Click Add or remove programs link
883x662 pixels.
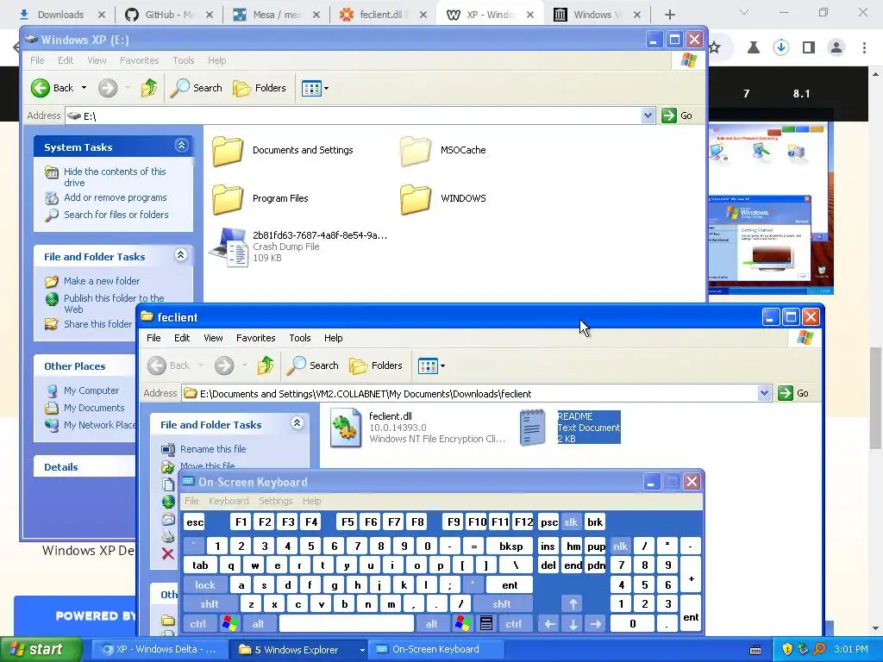tap(116, 197)
